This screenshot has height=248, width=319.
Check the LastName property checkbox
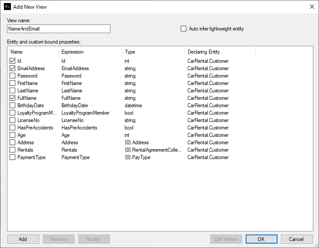tap(12, 90)
